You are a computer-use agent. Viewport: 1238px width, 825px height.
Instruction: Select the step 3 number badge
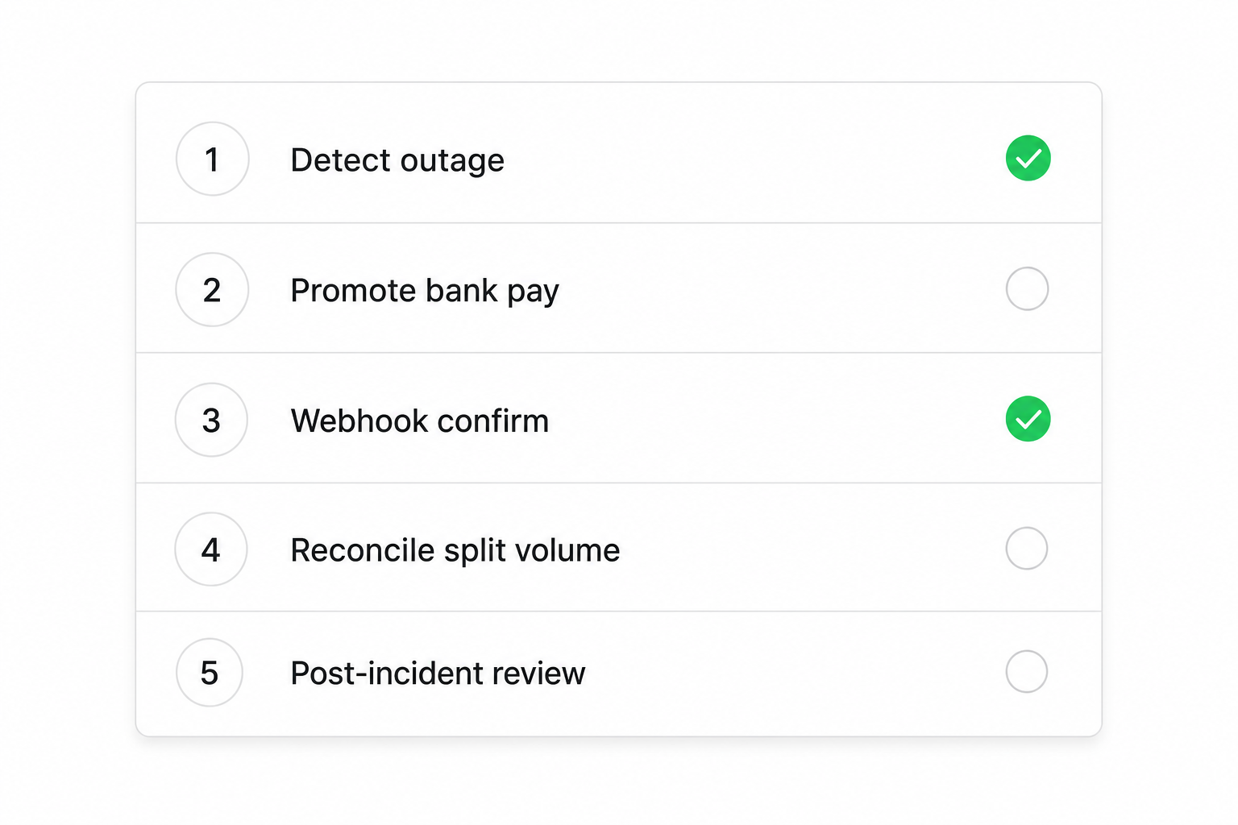211,420
